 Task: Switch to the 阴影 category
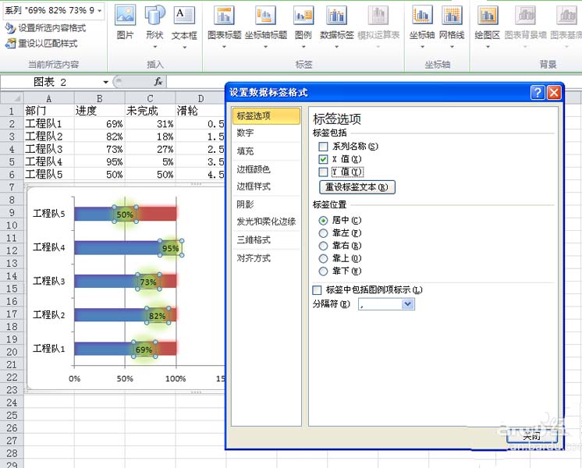click(266, 204)
